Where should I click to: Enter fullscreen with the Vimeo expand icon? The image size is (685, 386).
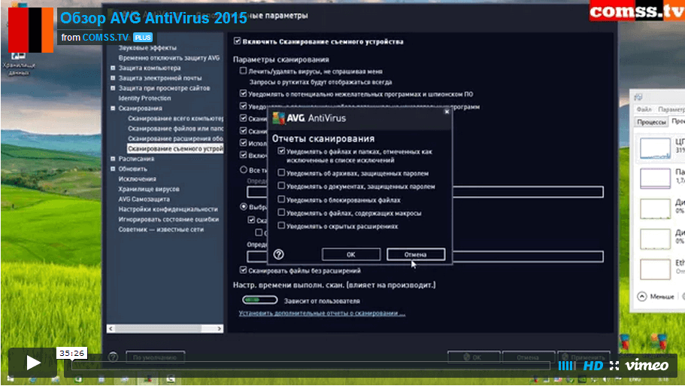614,366
